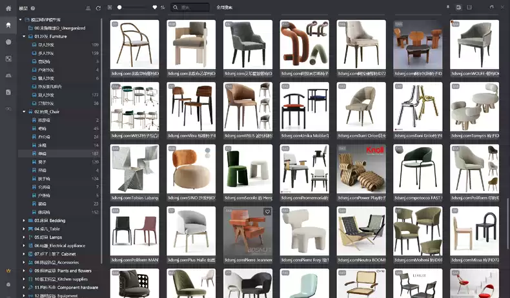Expand the 06 Electrical appliance category

24,246
